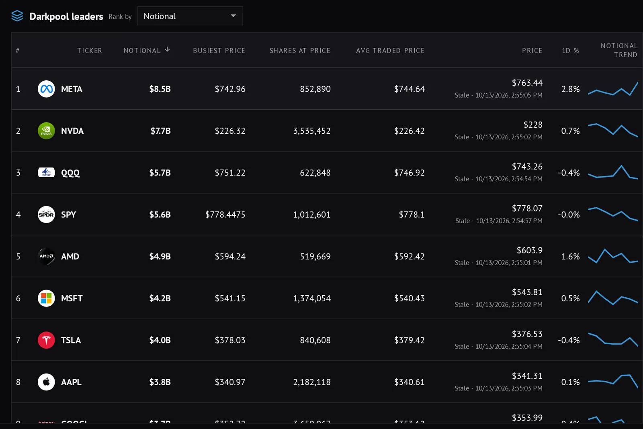
Task: Click the QQQ Invesco logo
Action: tap(46, 173)
